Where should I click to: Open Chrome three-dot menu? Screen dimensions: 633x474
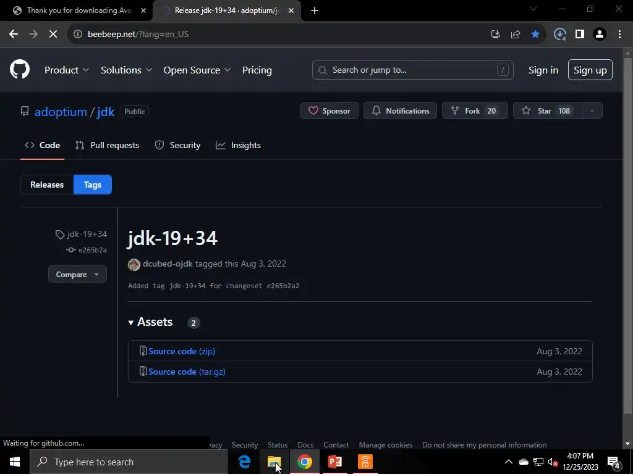tap(619, 35)
